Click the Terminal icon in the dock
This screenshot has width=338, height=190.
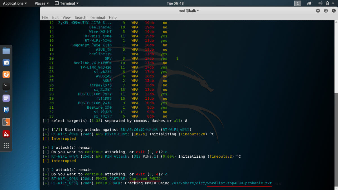point(6,86)
